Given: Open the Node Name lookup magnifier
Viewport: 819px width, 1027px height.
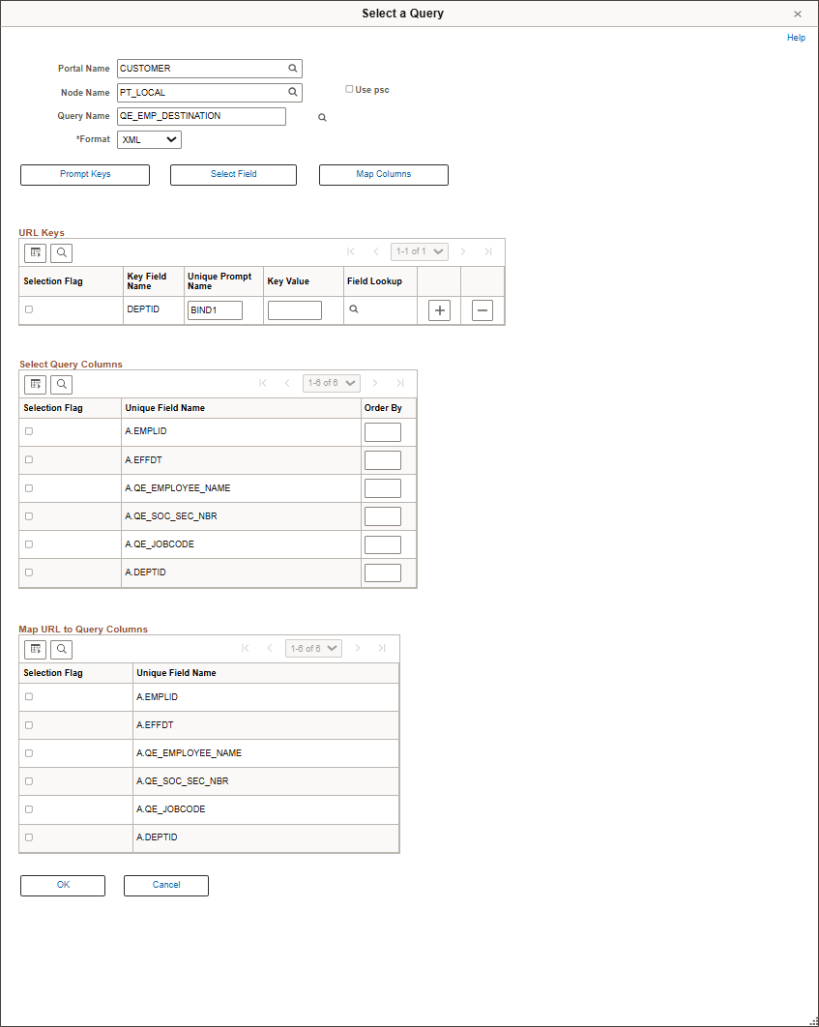Looking at the screenshot, I should click(x=292, y=92).
